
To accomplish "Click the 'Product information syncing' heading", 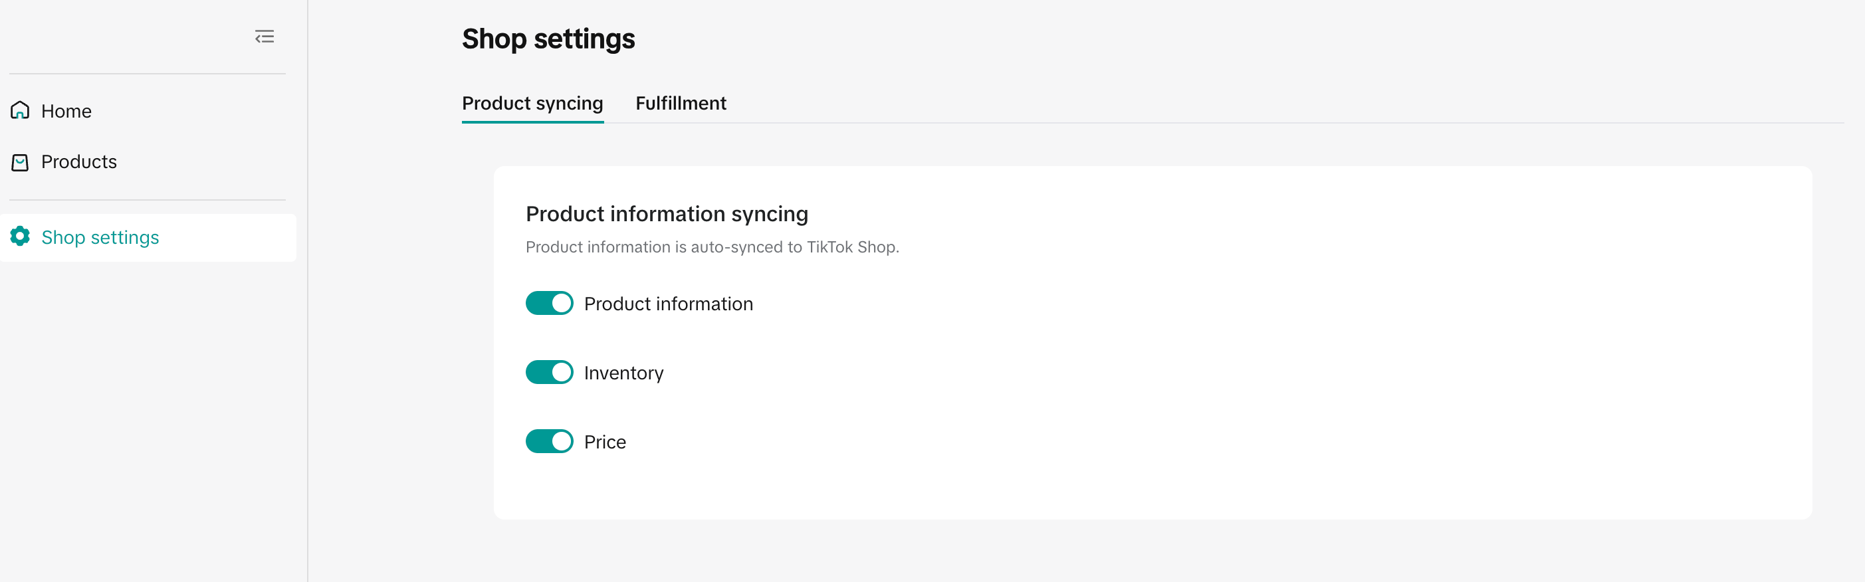I will click(666, 215).
